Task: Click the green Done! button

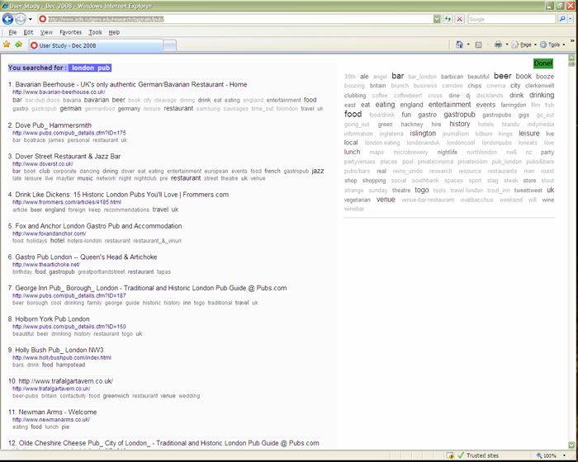Action: click(x=543, y=64)
